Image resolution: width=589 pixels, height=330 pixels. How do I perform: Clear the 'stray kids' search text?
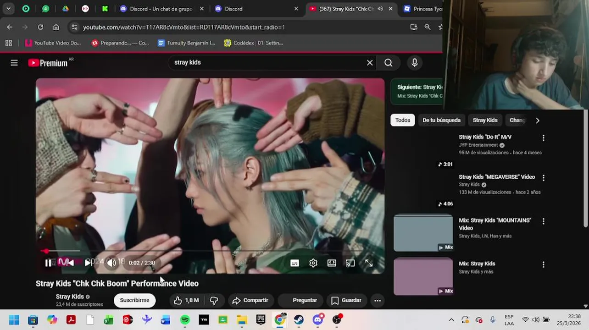tap(370, 63)
